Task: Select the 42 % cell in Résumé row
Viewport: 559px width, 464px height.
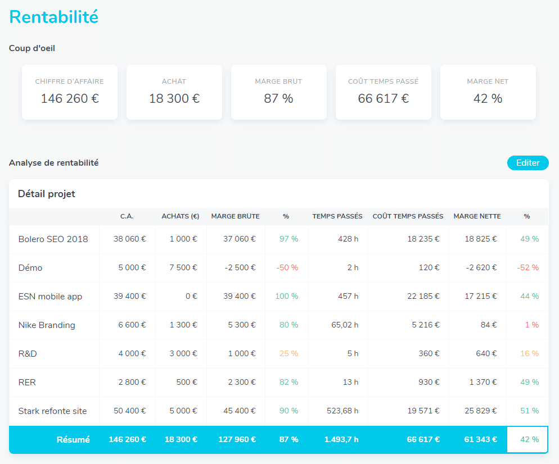Action: [x=528, y=439]
